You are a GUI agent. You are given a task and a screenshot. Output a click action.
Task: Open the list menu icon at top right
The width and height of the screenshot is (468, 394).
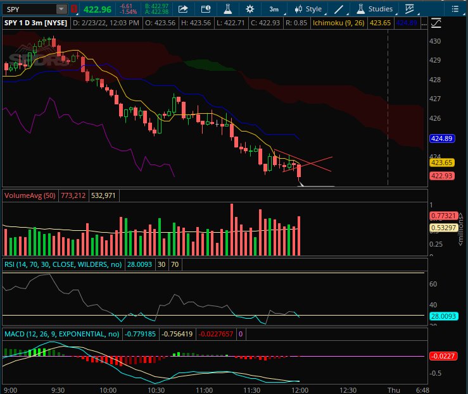[455, 9]
